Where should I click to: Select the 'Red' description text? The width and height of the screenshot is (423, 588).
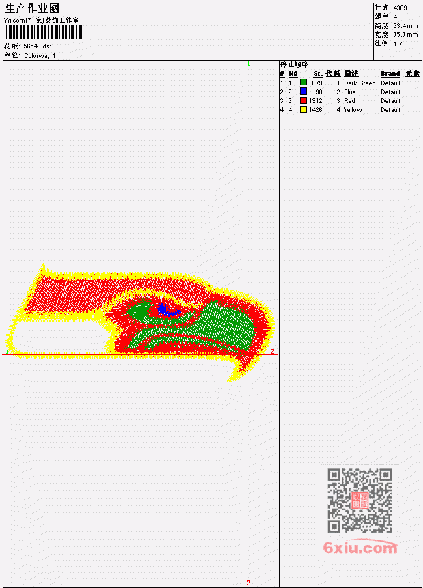point(349,101)
